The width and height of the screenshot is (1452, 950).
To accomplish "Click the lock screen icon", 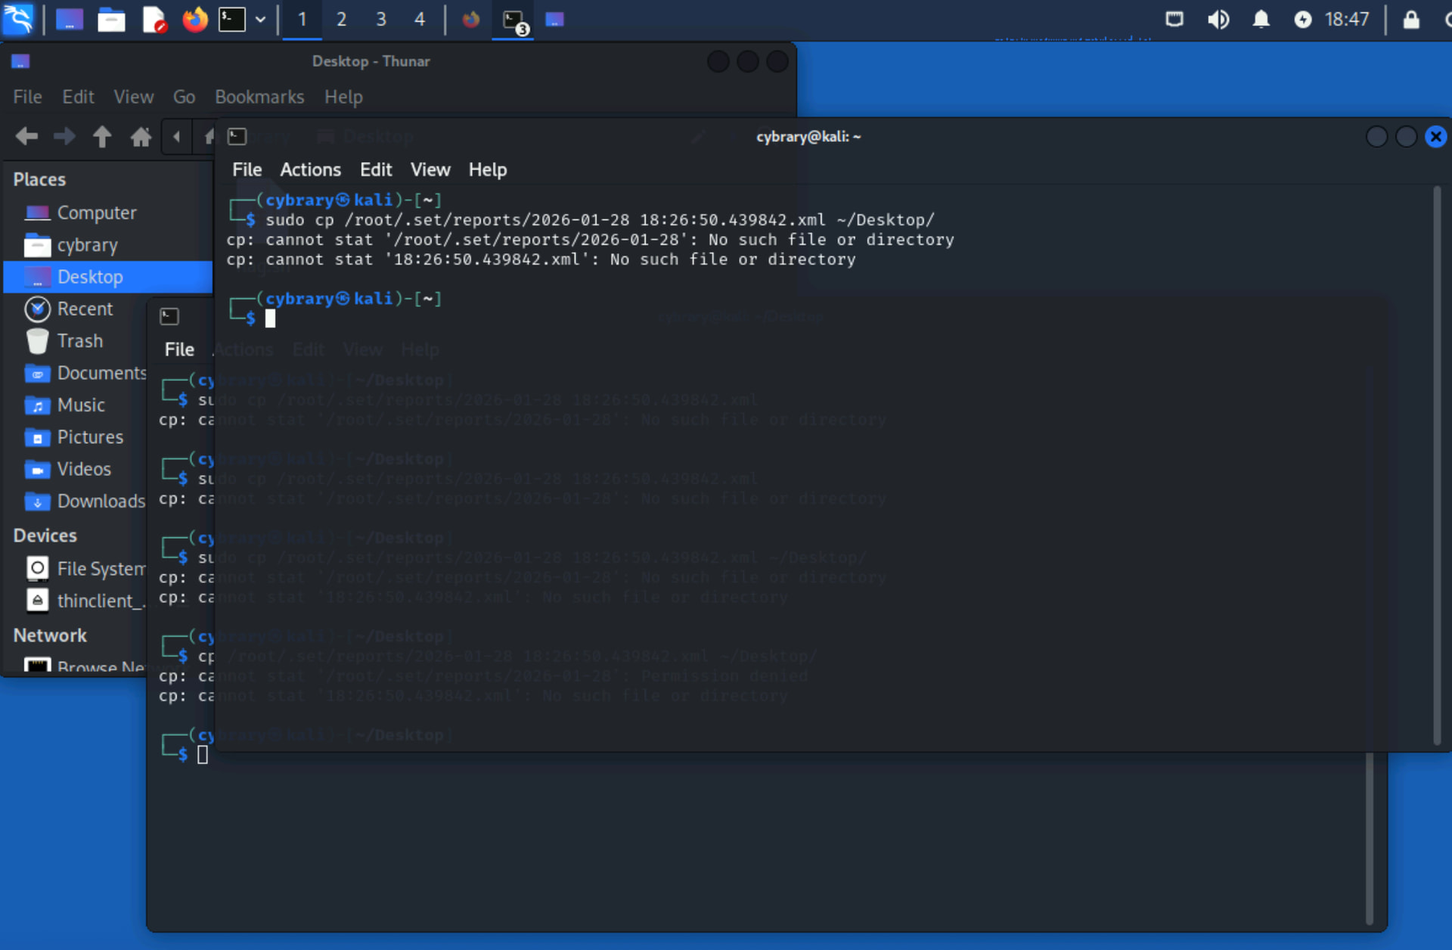I will point(1410,19).
